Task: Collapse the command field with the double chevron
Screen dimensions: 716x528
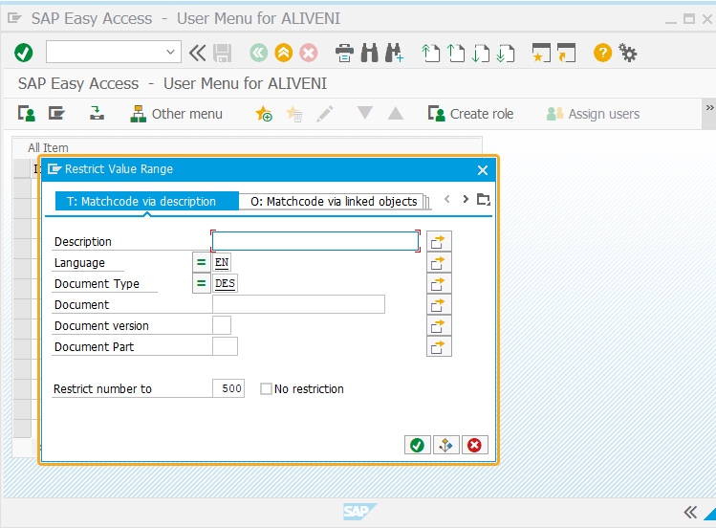Action: 197,53
